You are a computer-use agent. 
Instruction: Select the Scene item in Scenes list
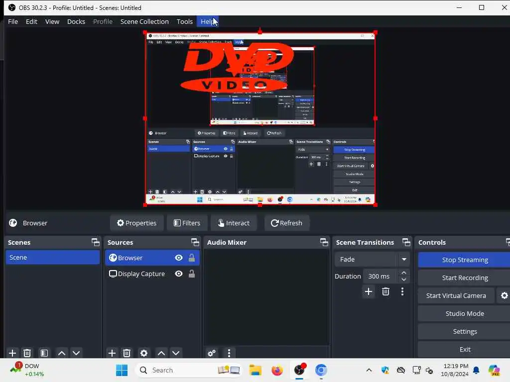coord(53,257)
